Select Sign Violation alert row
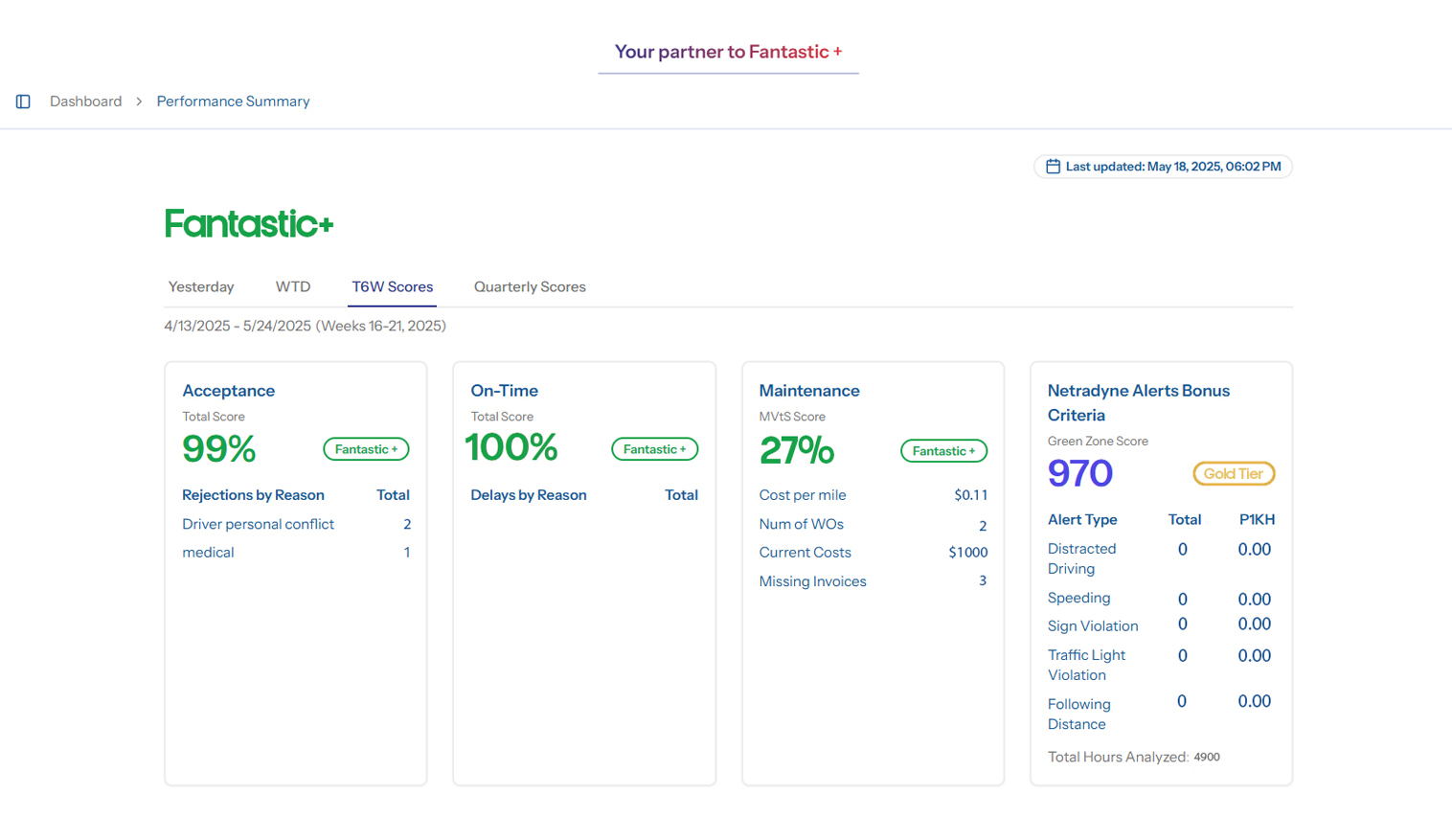 [x=1161, y=625]
